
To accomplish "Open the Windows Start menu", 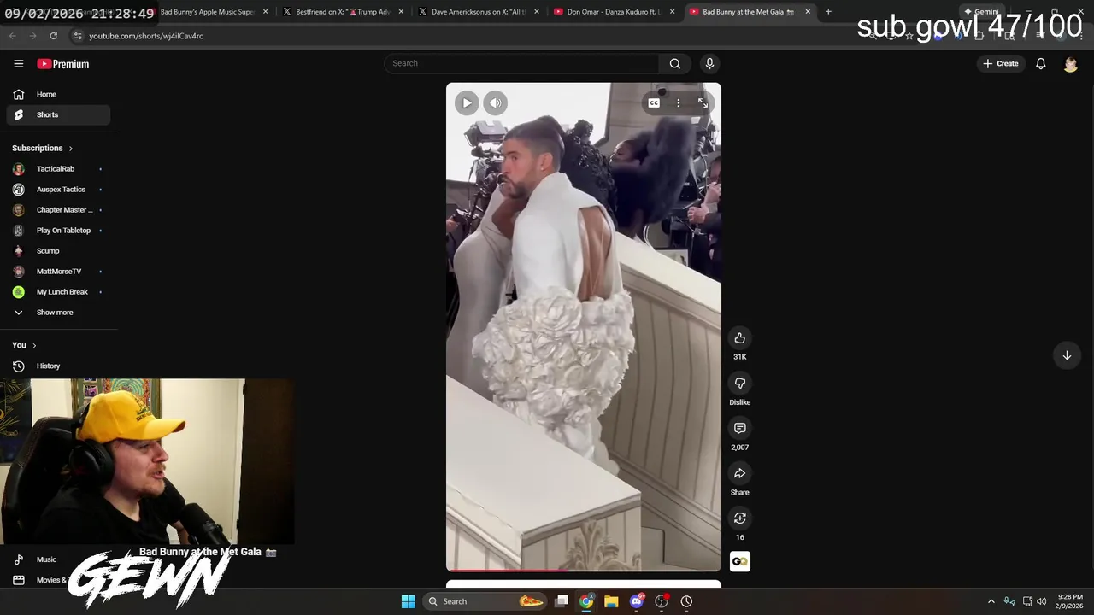I will (x=408, y=601).
